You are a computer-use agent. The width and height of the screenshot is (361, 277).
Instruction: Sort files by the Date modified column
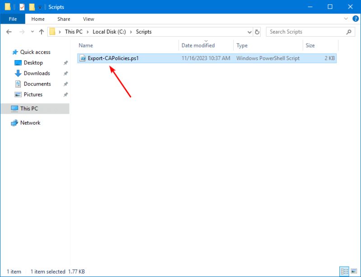(x=198, y=45)
